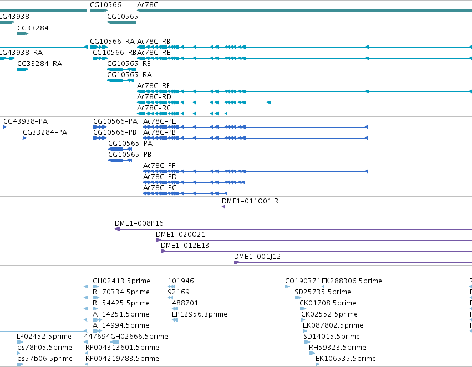Click the CG10566 gene label
The image size is (472, 367).
coord(105,5)
